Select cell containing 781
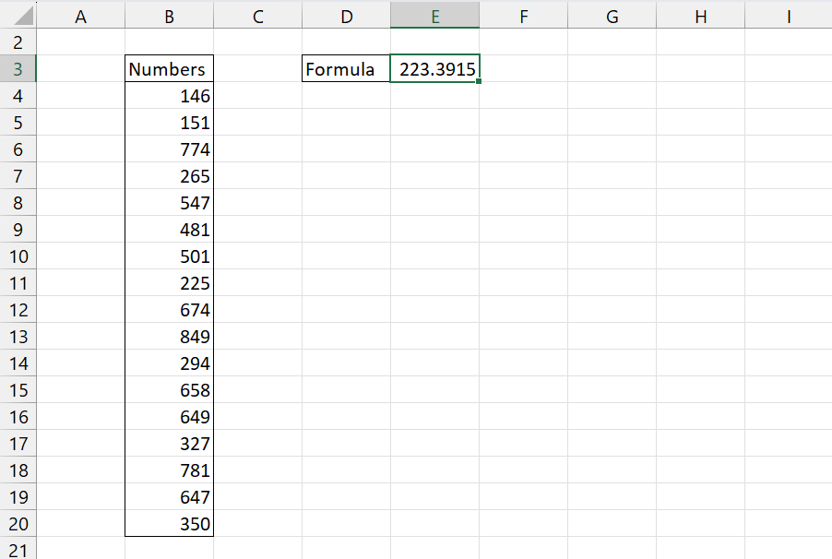 tap(169, 470)
